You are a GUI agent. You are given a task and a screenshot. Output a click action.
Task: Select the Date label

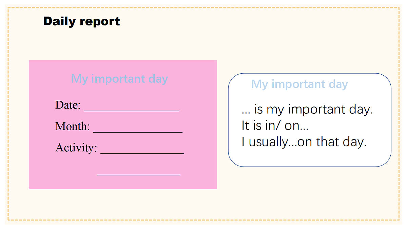[68, 105]
